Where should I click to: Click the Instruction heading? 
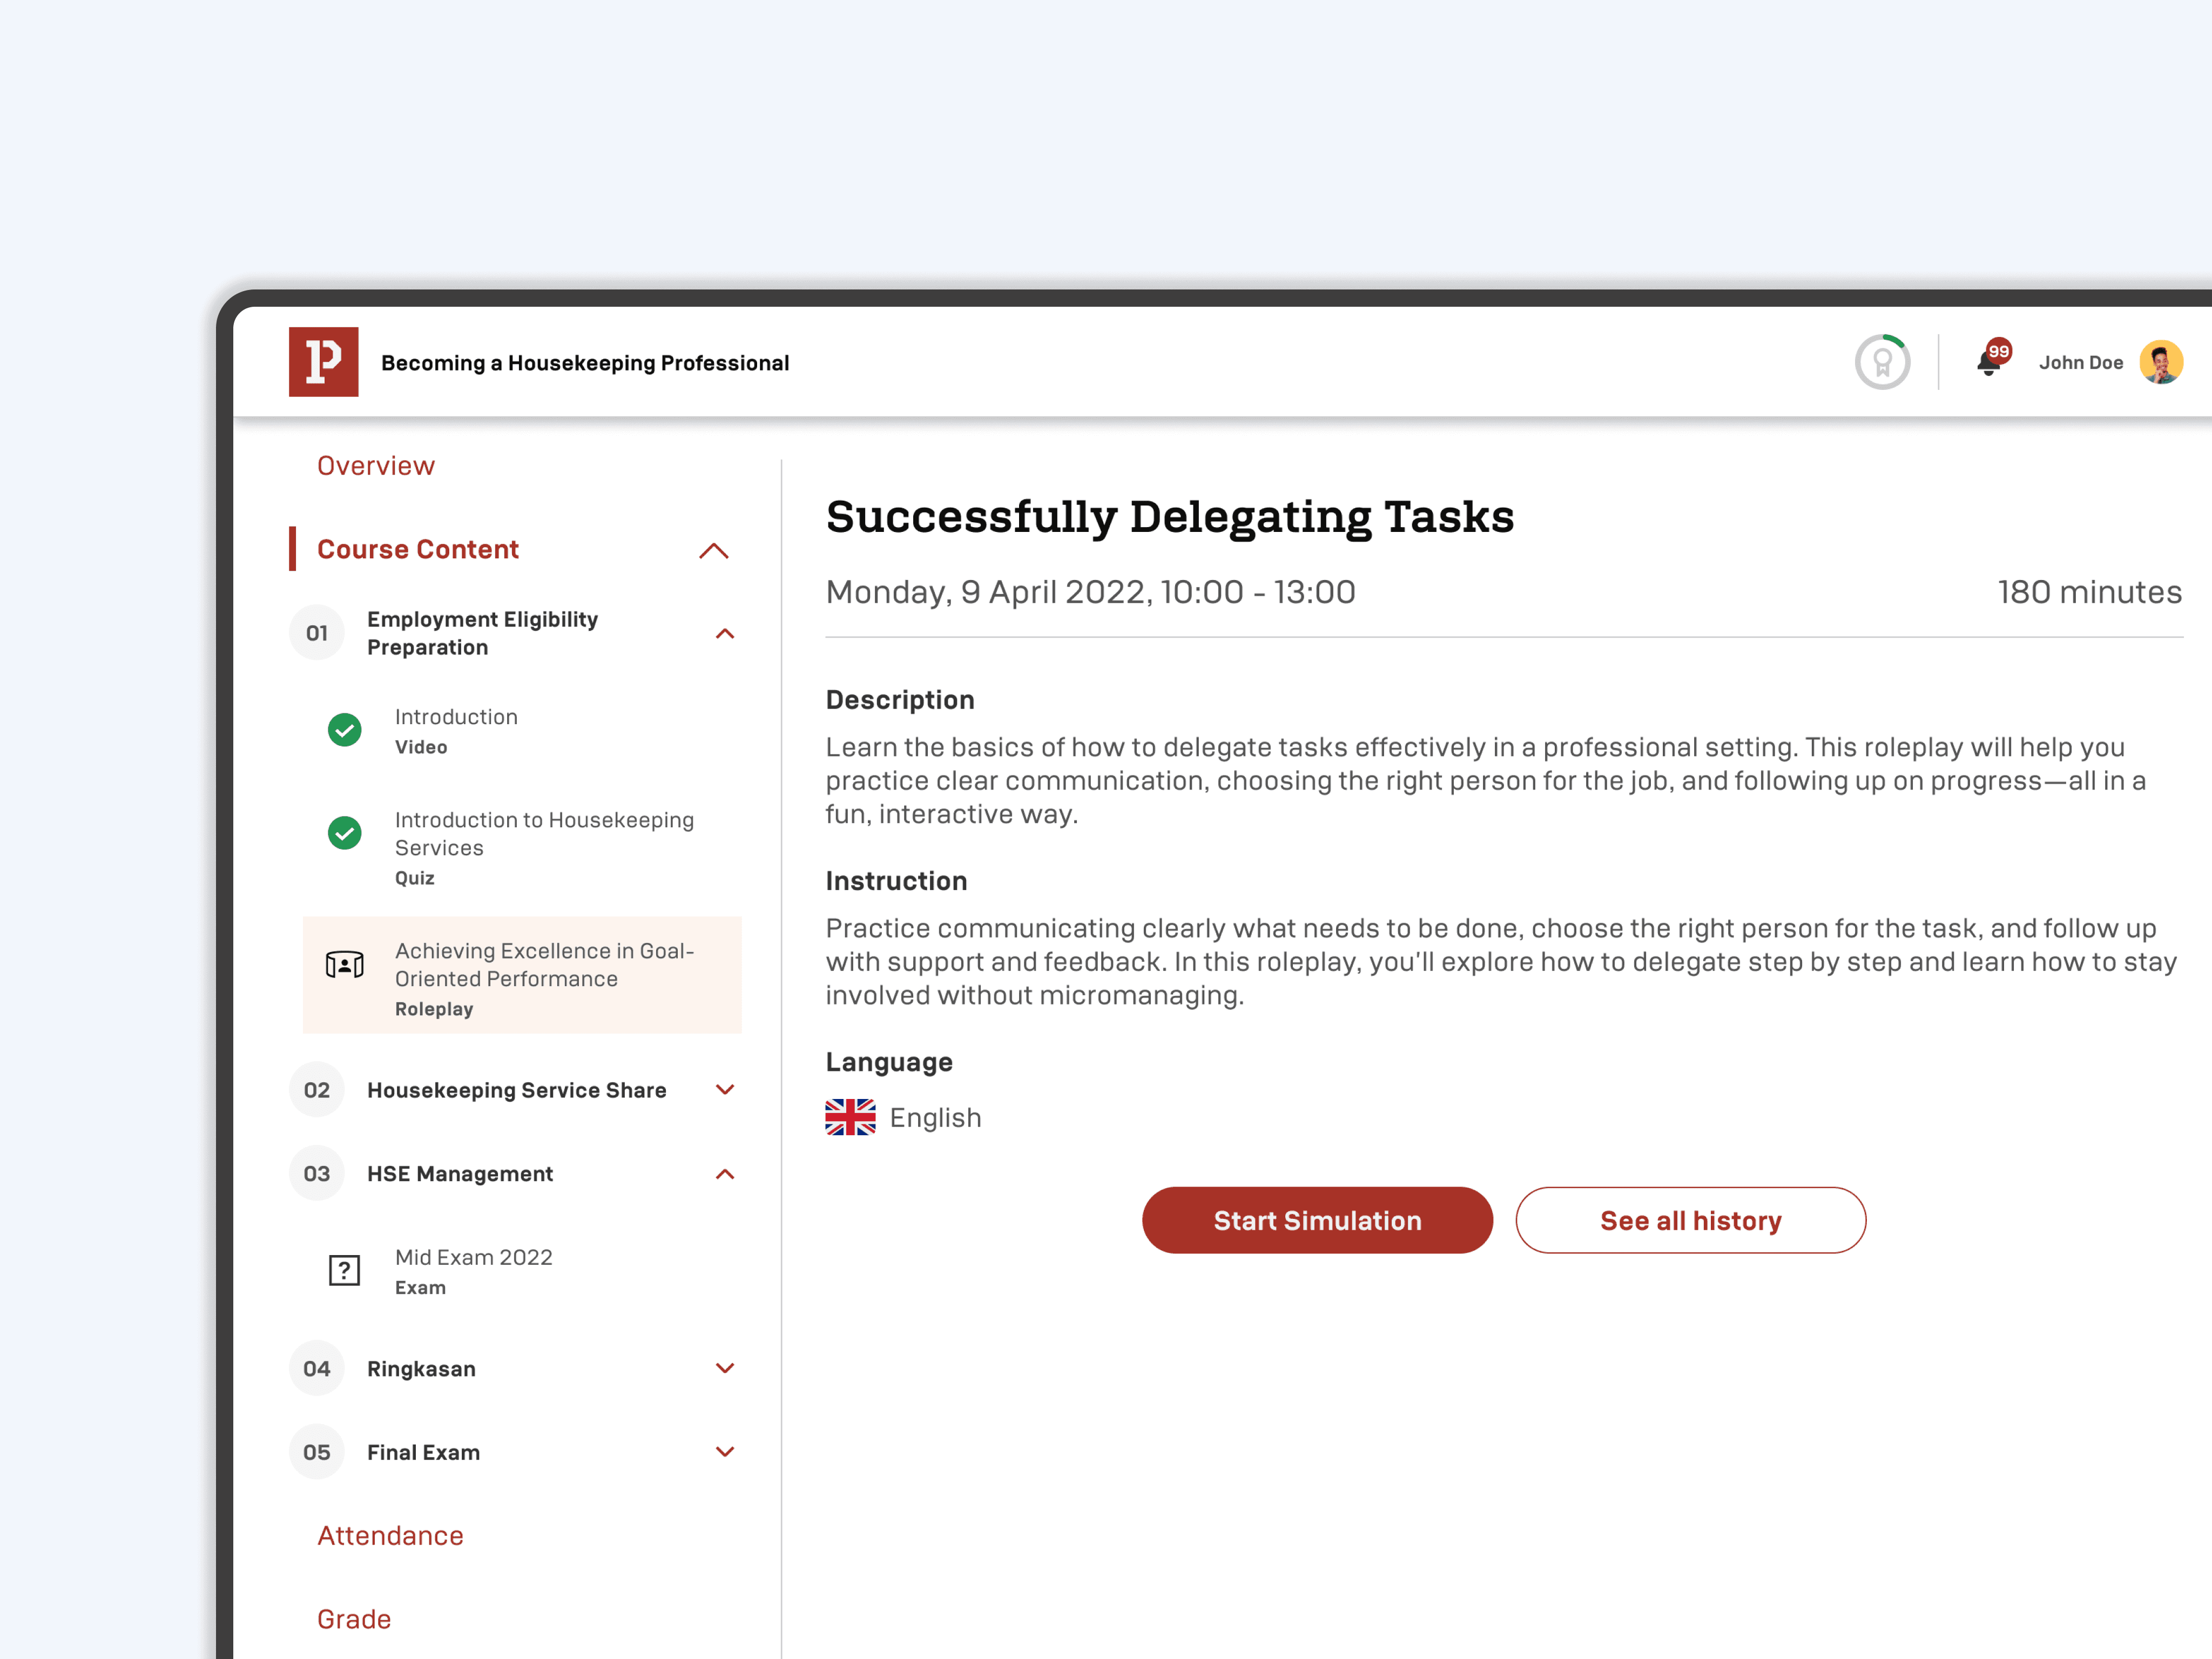896,881
